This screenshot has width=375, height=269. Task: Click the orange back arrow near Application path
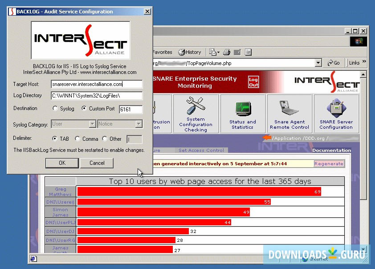tap(267, 138)
